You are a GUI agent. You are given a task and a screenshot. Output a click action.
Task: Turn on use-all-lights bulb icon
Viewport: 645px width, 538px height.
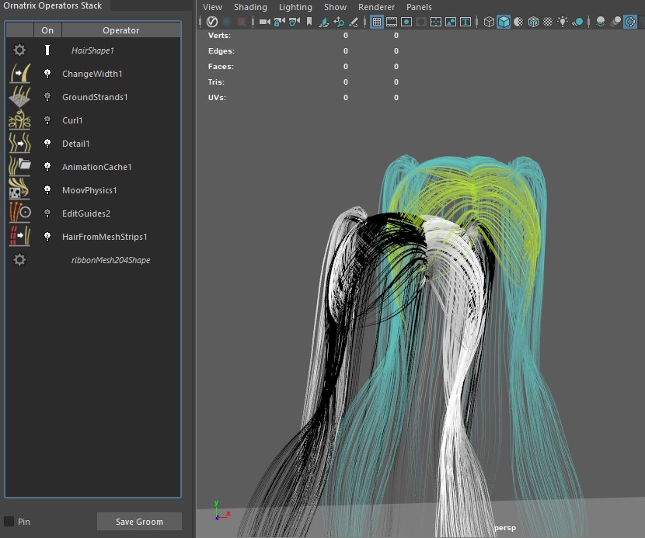coord(563,22)
